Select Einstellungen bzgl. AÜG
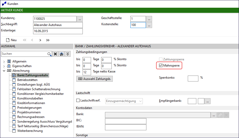The width and height of the screenshot is (239, 138). tap(34, 85)
